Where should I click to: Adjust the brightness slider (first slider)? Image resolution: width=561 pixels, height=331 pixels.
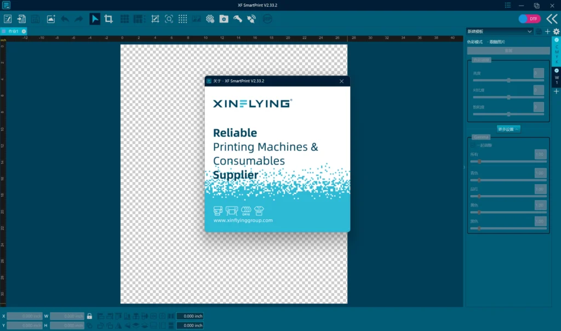click(508, 81)
